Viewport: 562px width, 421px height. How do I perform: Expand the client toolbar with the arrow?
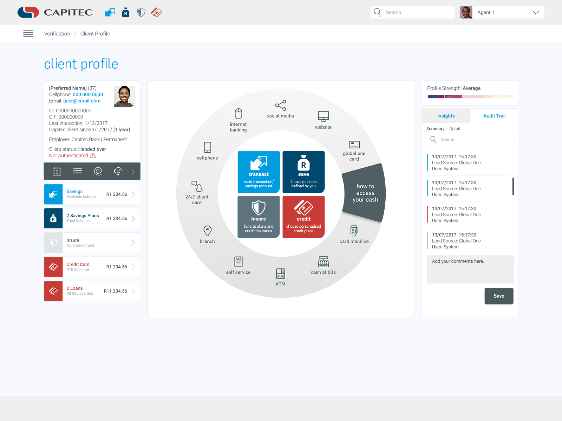pyautogui.click(x=133, y=171)
